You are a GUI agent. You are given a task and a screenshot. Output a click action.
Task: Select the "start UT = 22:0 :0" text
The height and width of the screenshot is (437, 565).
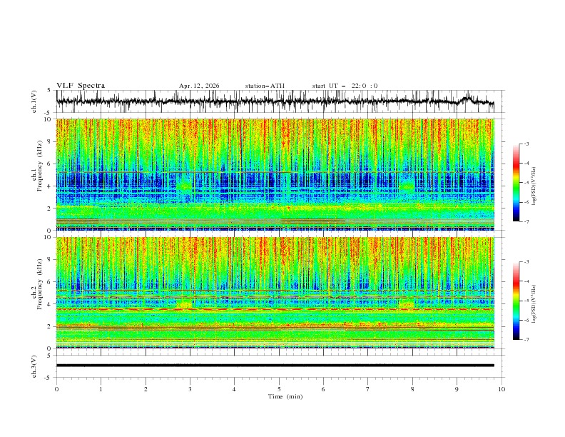345,86
